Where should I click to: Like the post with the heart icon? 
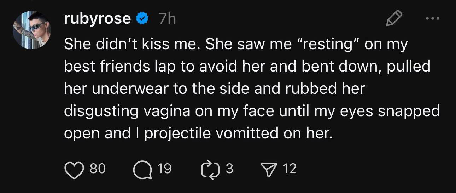pyautogui.click(x=74, y=169)
